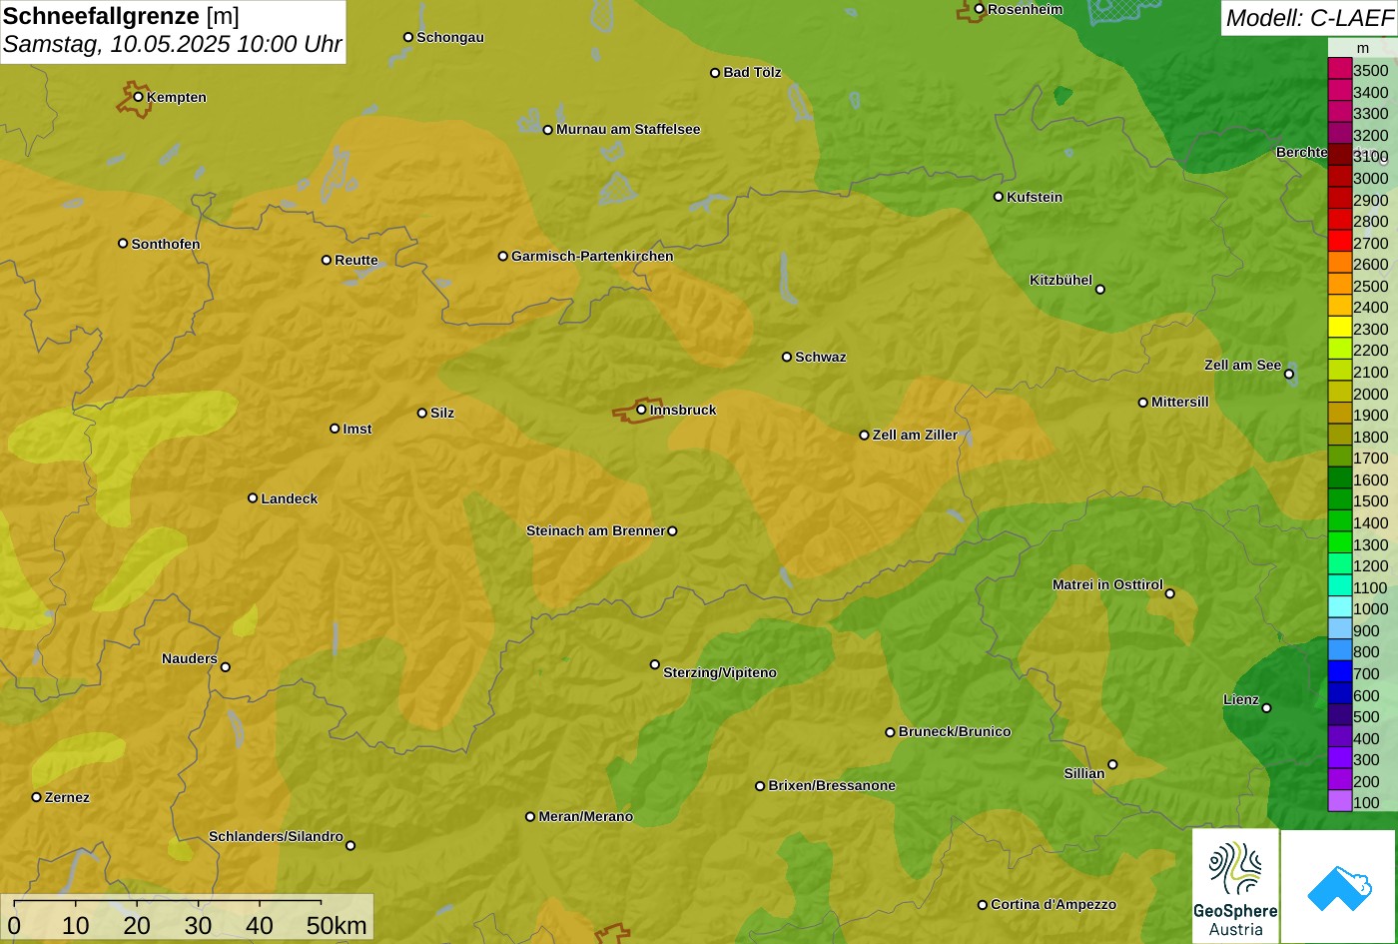Click the Landeck location dot

click(x=253, y=498)
